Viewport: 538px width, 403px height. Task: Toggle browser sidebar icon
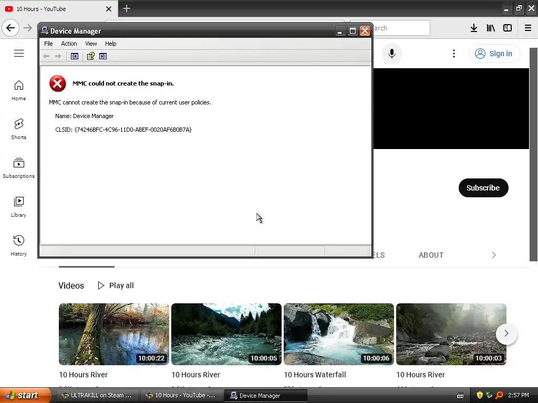(508, 28)
